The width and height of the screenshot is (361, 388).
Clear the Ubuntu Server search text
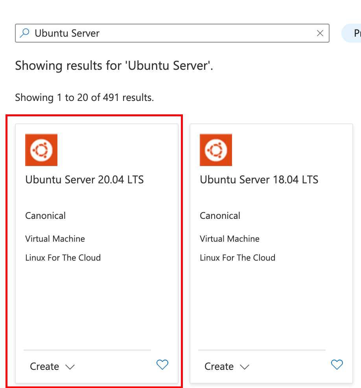320,33
